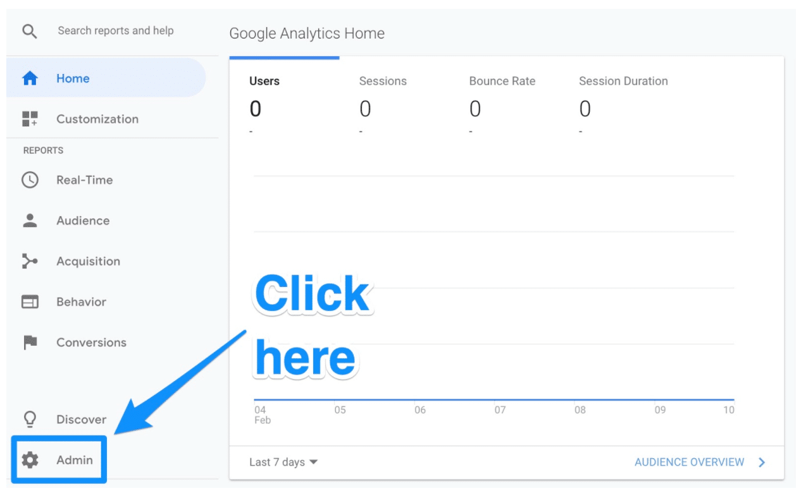Screen dimensions: 801x503
Task: Show the Session Duration metric
Action: 623,82
